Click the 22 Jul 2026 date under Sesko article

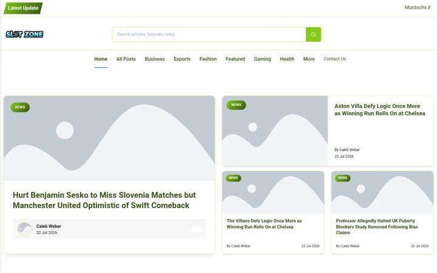(47, 232)
